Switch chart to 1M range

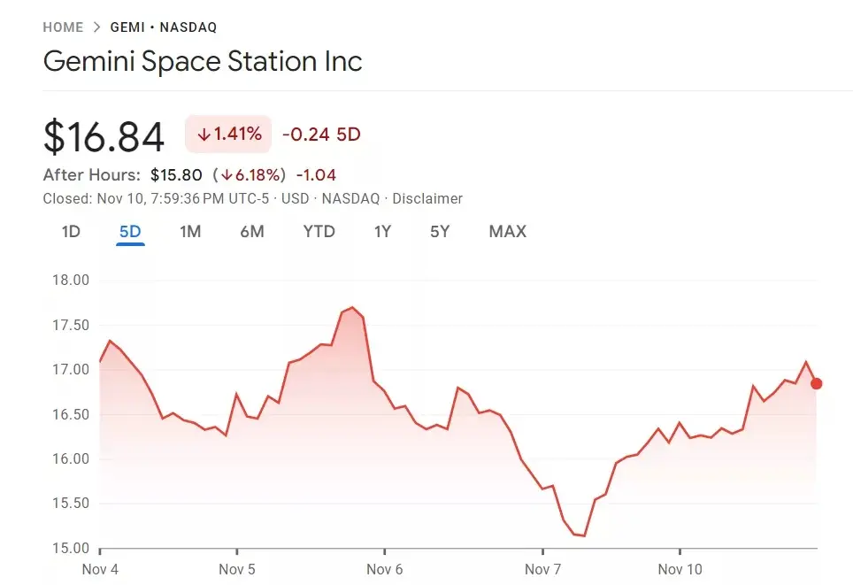pyautogui.click(x=190, y=232)
